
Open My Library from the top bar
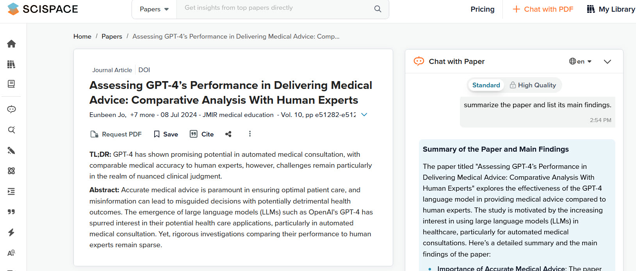[x=611, y=9]
